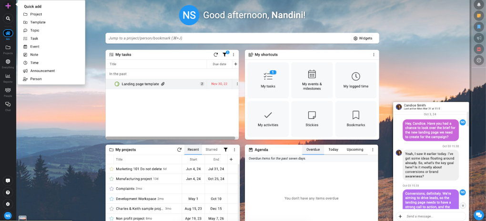Open the Agenda widget options menu
This screenshot has height=221, width=486.
(x=373, y=150)
